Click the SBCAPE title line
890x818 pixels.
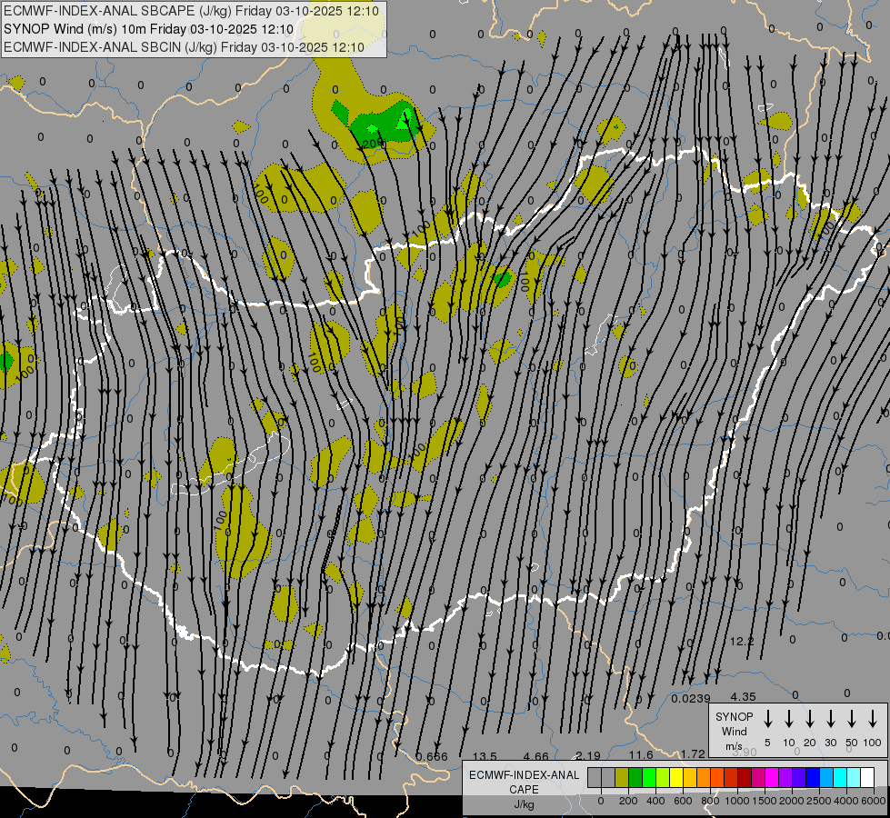click(191, 11)
